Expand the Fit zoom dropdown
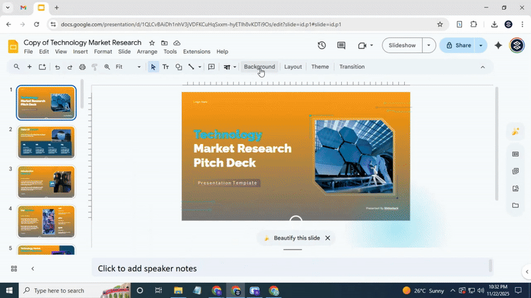531x298 pixels. tap(139, 67)
